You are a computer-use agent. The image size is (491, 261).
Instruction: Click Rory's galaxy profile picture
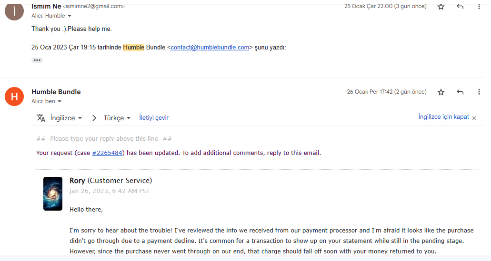[53, 193]
